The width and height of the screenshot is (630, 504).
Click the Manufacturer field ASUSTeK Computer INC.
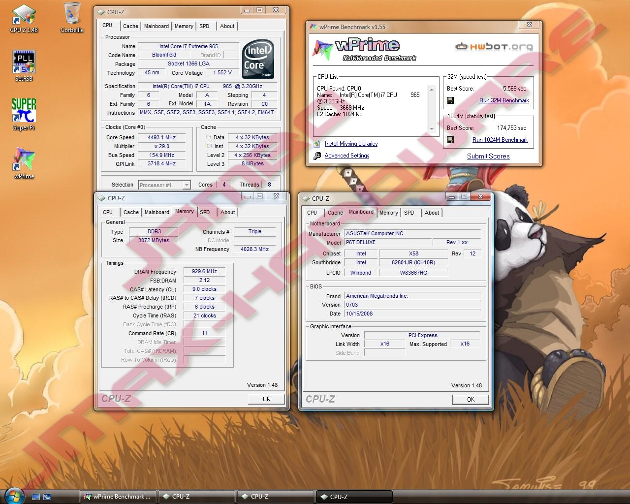[x=412, y=233]
